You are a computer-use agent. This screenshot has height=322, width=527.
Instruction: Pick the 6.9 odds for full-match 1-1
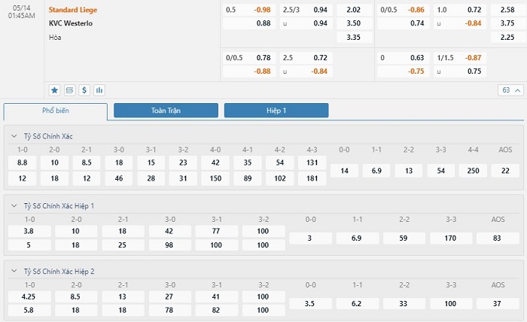point(376,171)
